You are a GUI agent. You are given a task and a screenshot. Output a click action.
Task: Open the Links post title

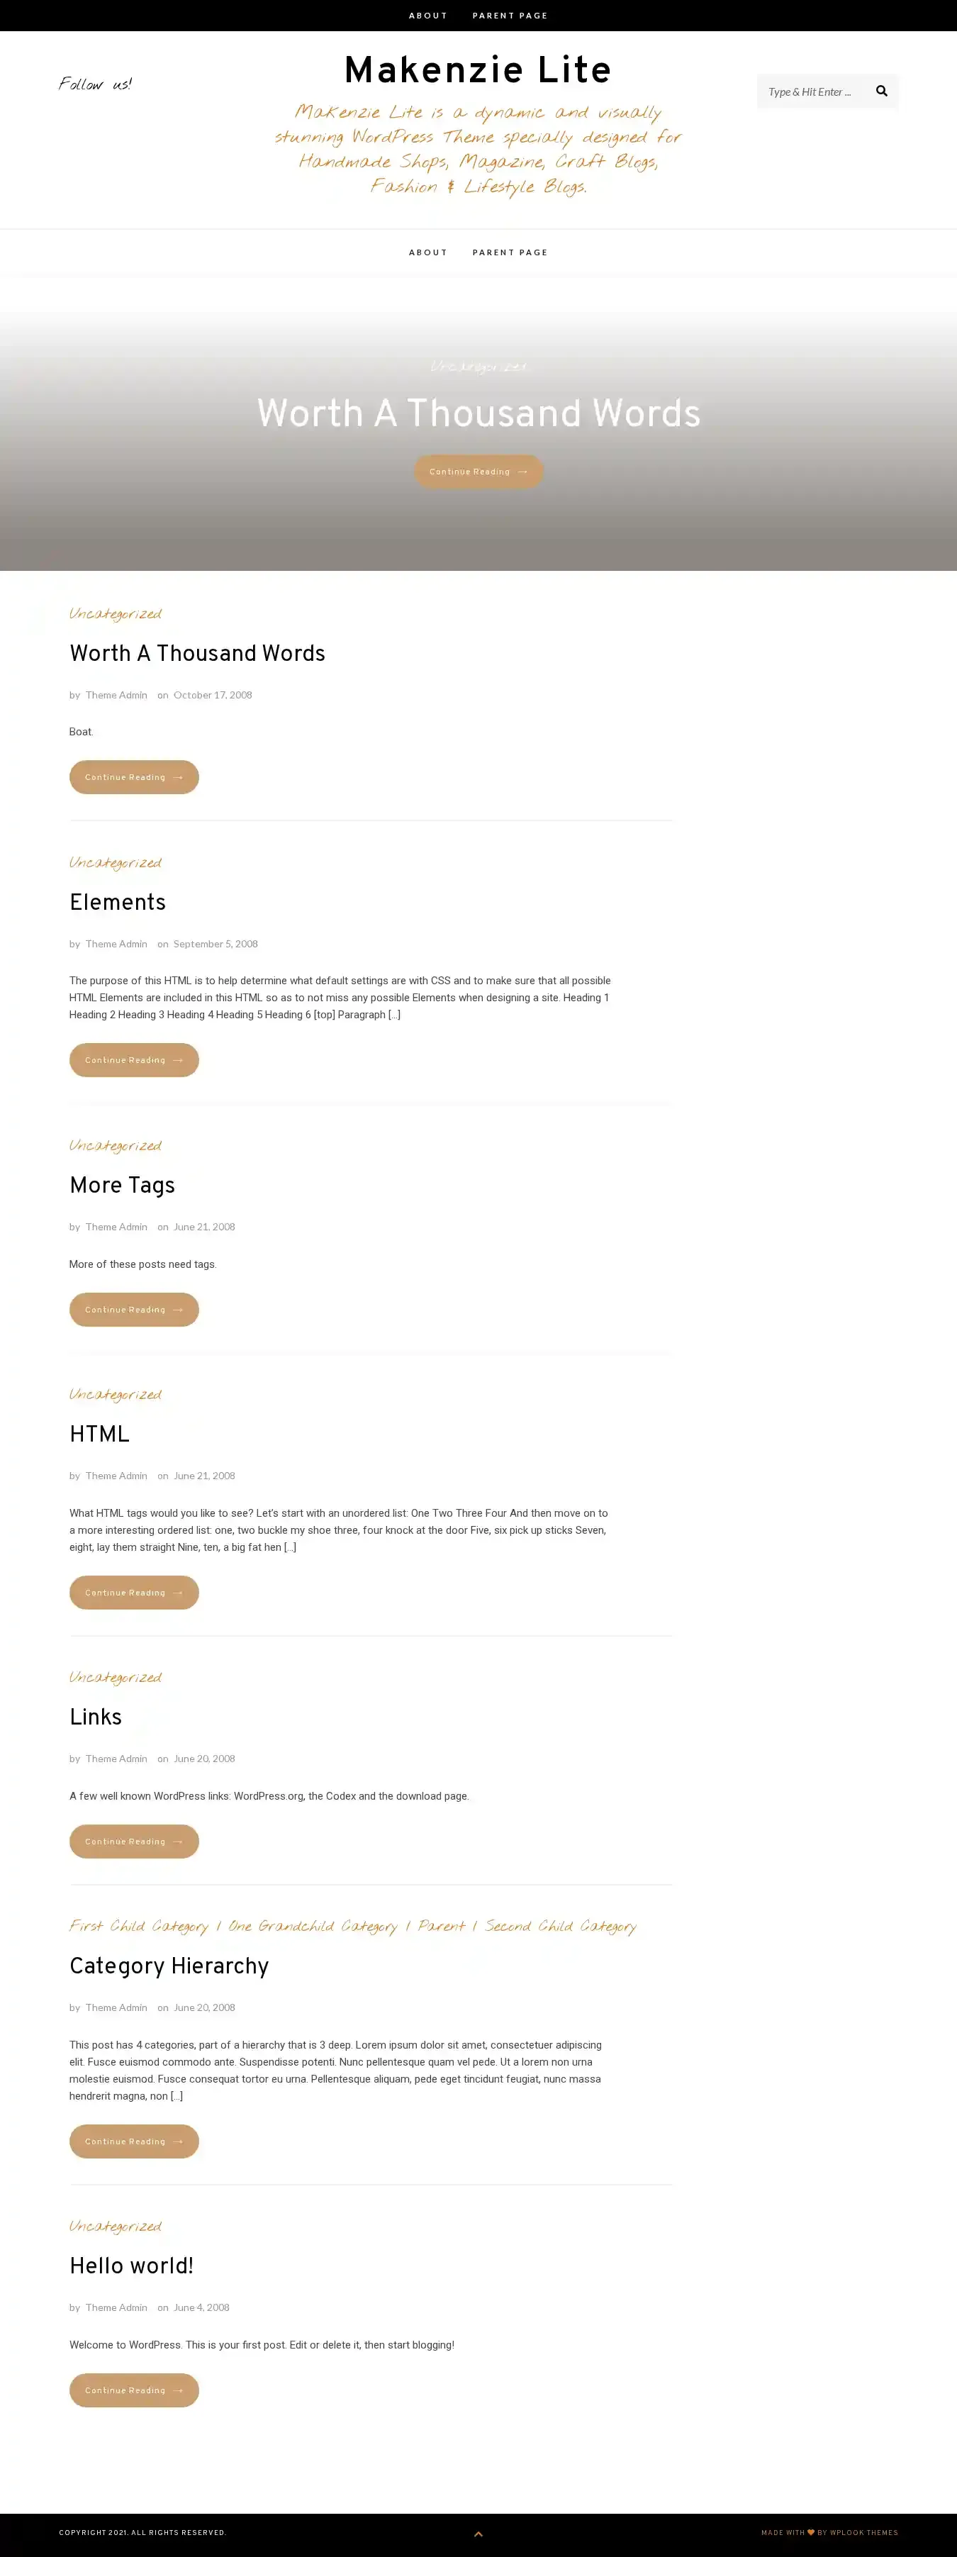click(x=95, y=1717)
